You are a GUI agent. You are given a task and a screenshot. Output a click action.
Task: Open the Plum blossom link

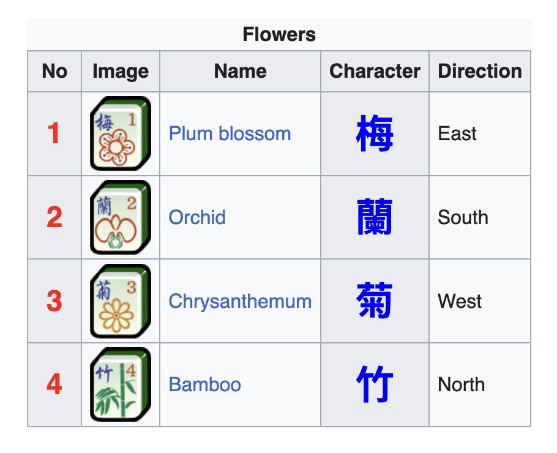pos(230,133)
